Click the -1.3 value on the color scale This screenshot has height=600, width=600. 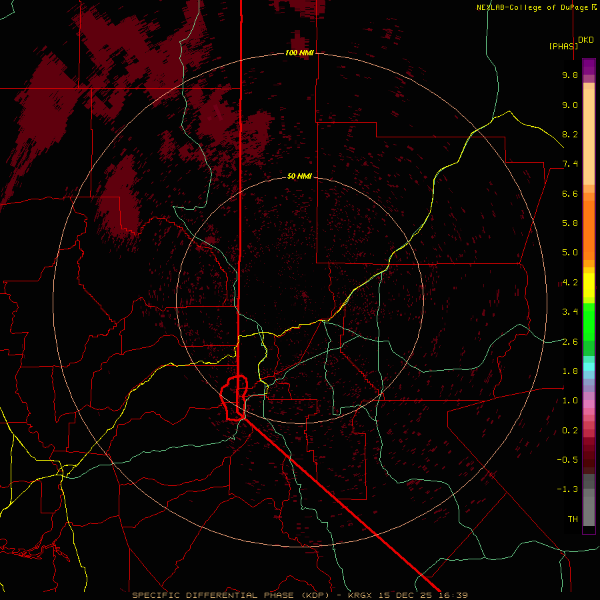567,489
